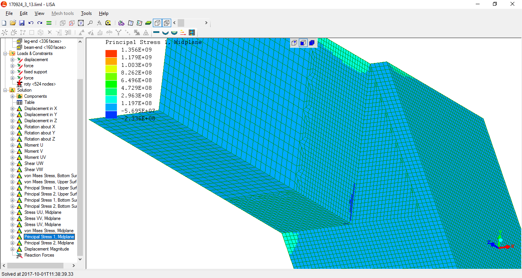Select Reaction Forces in tree

39,255
